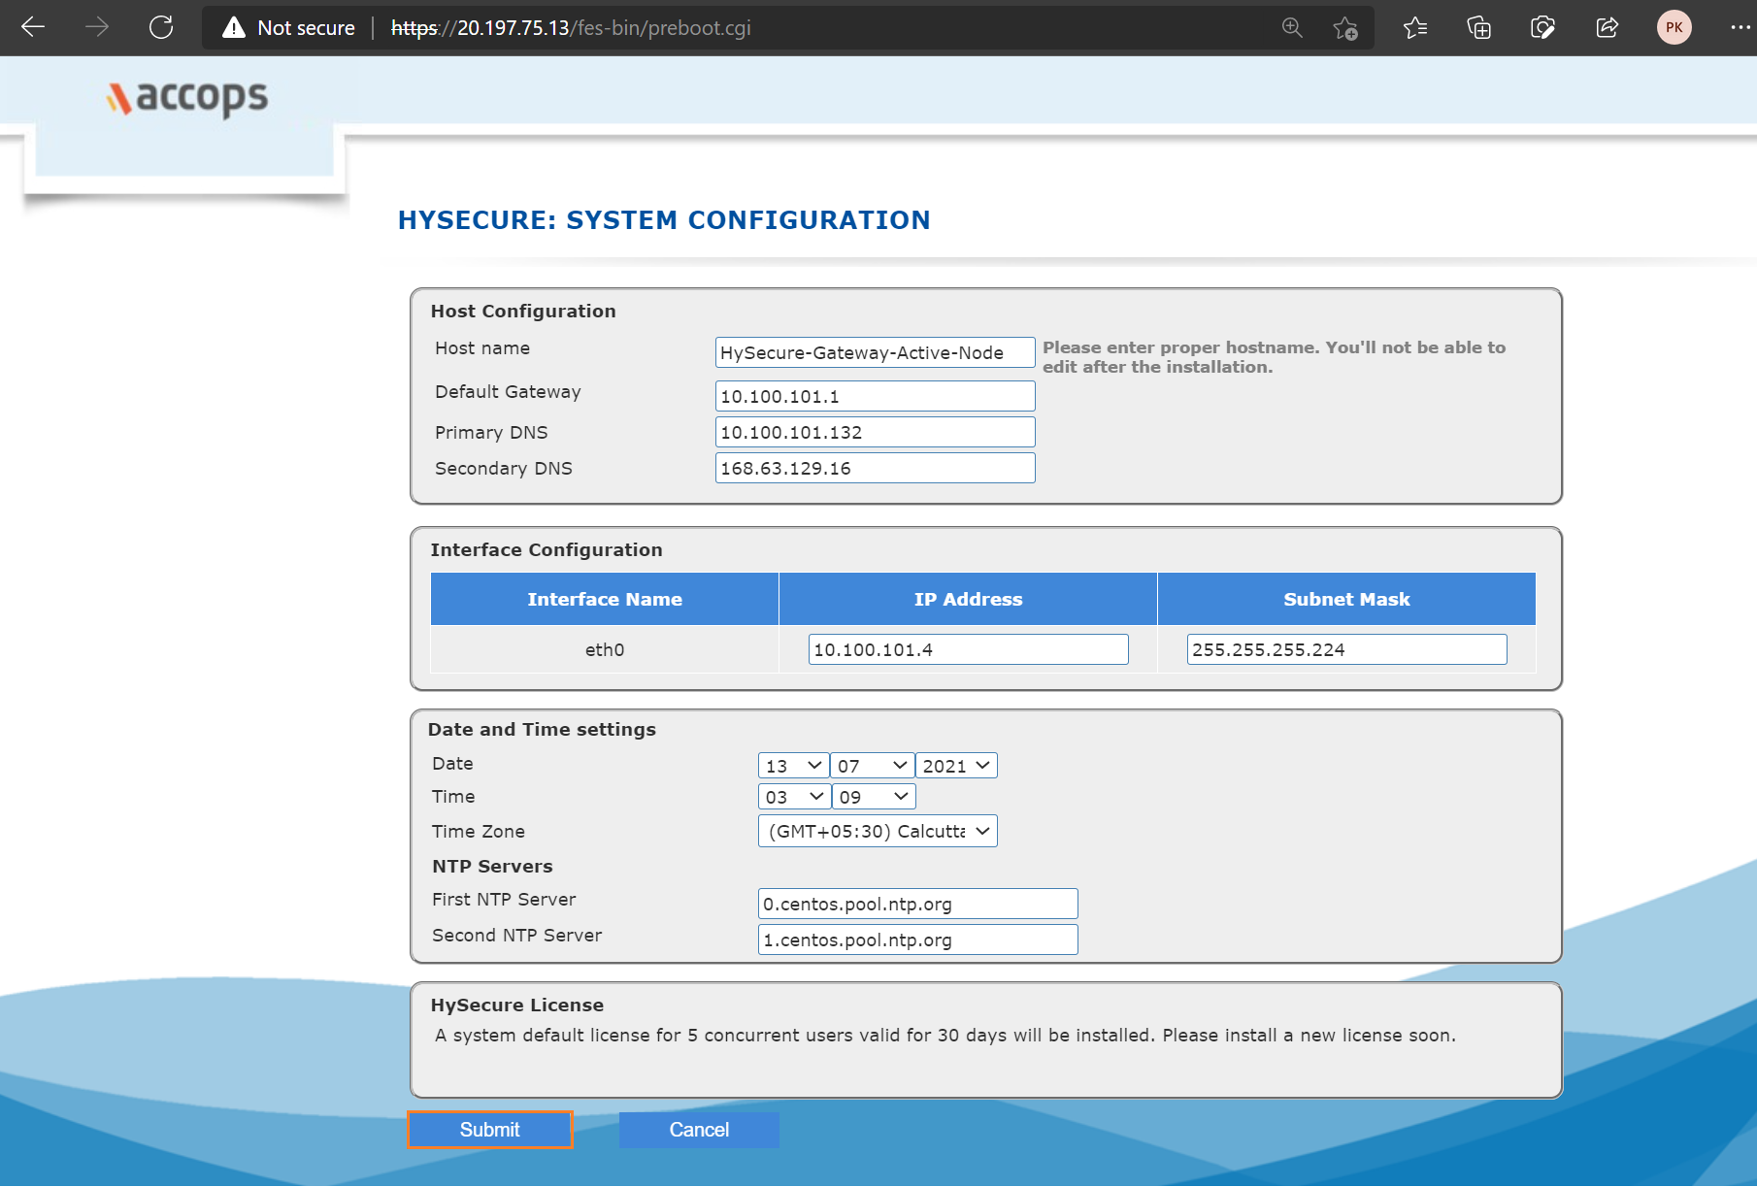Edit the First NTP Server field
Viewport: 1757px width, 1187px height.
[917, 904]
